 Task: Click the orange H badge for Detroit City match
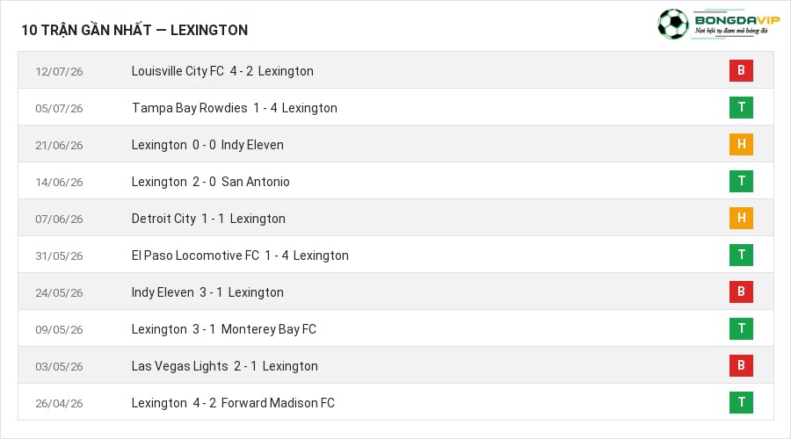click(x=741, y=218)
